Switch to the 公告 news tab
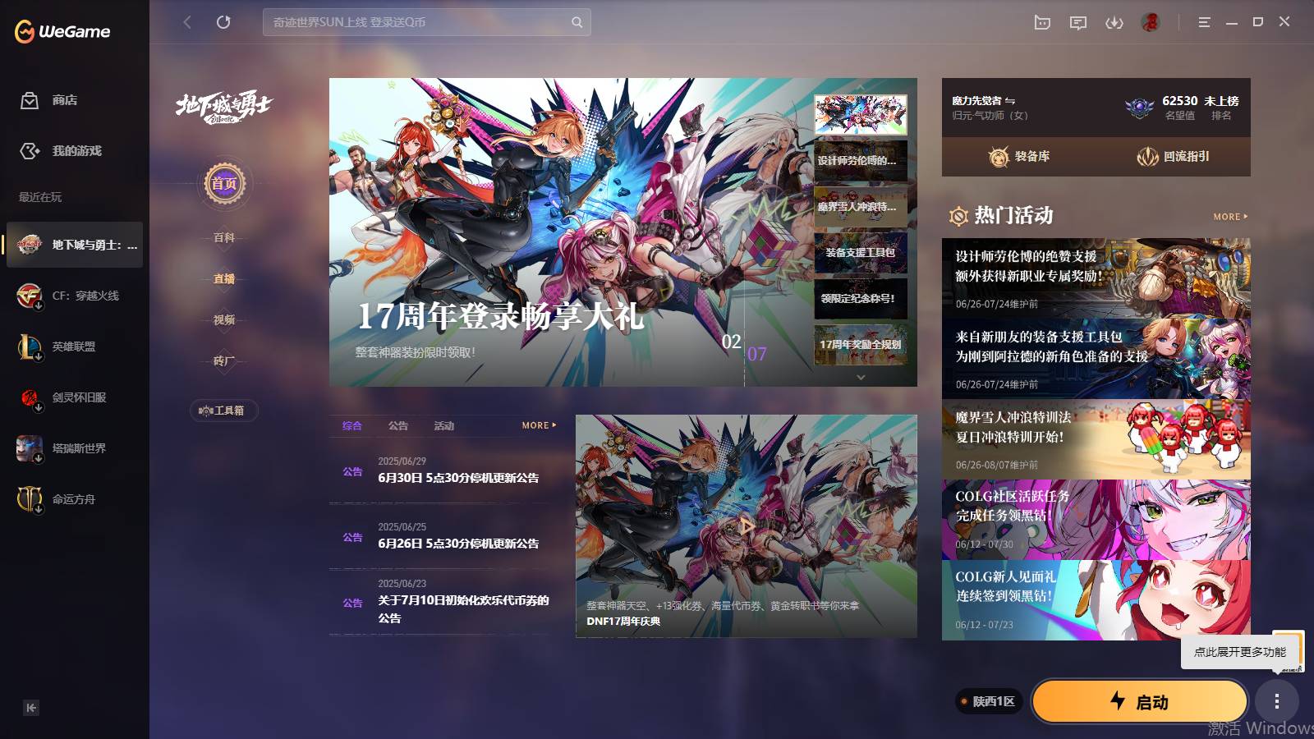Screen dimensions: 1314x739 pos(398,425)
